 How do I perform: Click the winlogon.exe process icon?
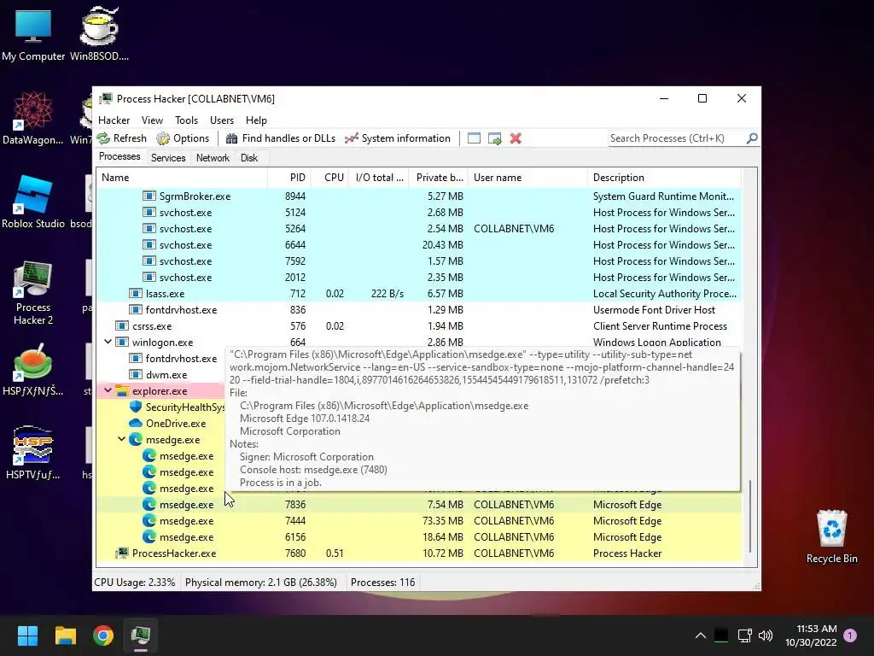122,342
